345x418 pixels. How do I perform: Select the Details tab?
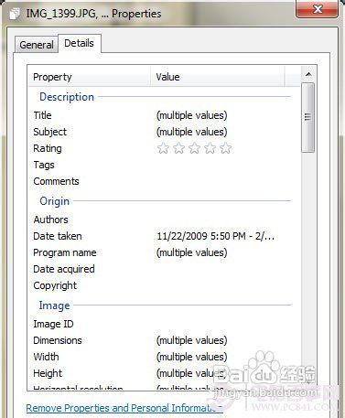pyautogui.click(x=79, y=43)
